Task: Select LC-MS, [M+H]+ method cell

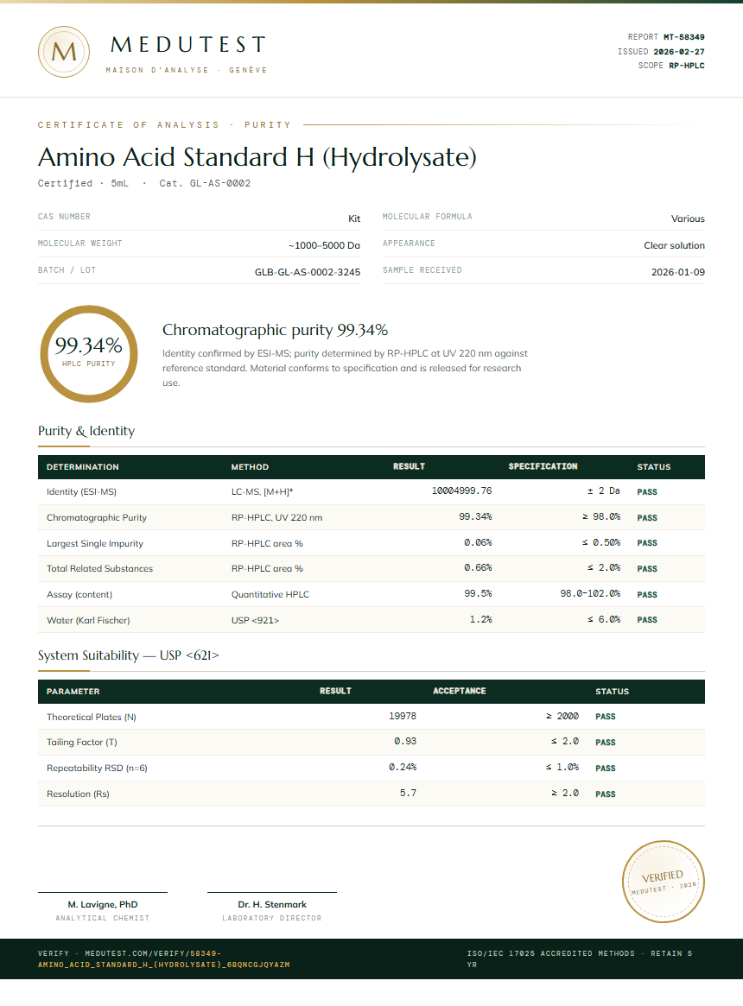Action: point(262,492)
